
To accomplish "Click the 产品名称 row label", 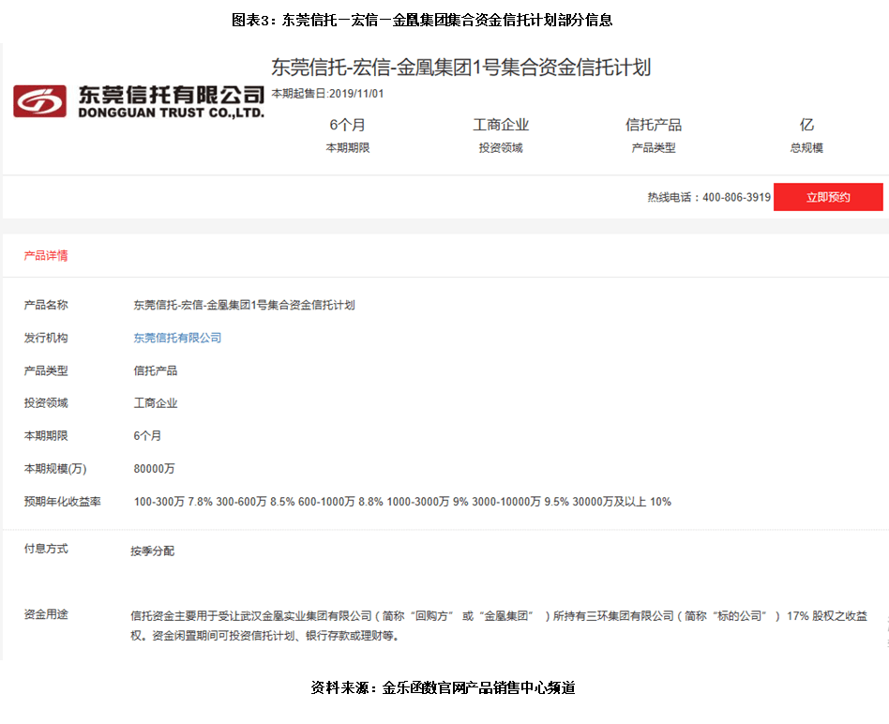I will (x=46, y=305).
